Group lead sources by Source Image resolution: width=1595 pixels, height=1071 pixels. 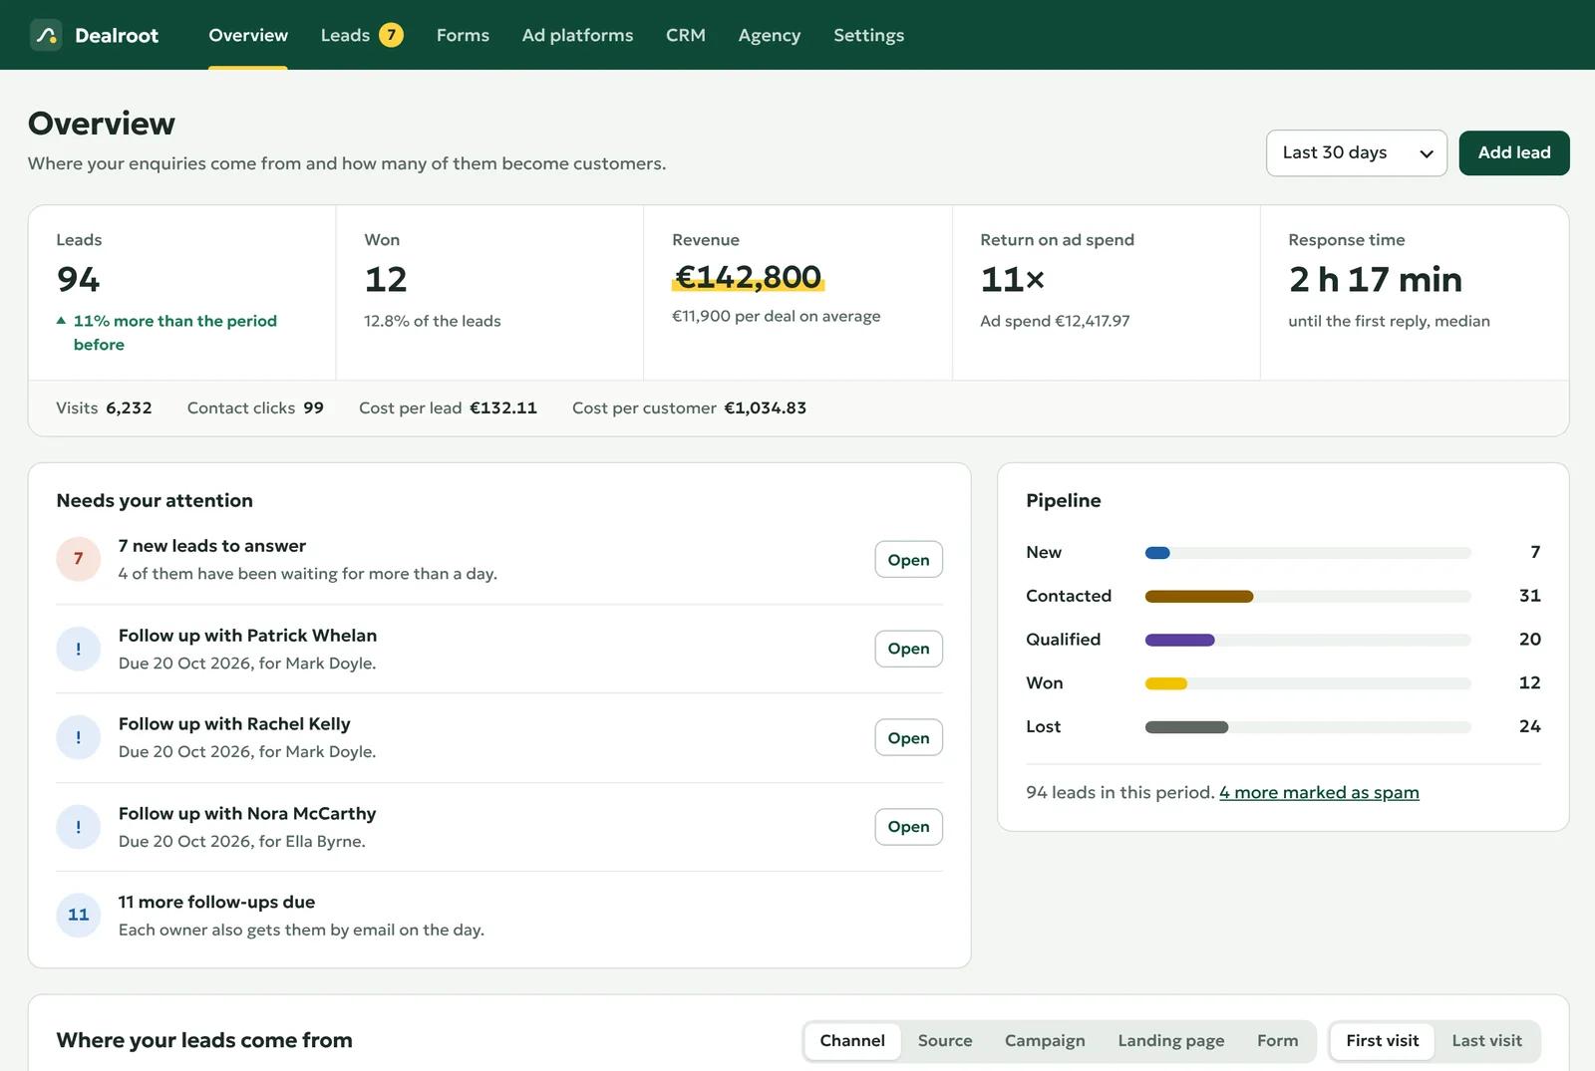pyautogui.click(x=945, y=1041)
